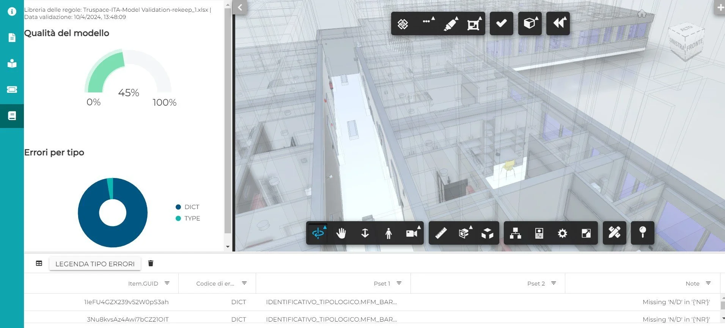
Task: Click the yellow chair in 3D model
Action: [x=509, y=167]
